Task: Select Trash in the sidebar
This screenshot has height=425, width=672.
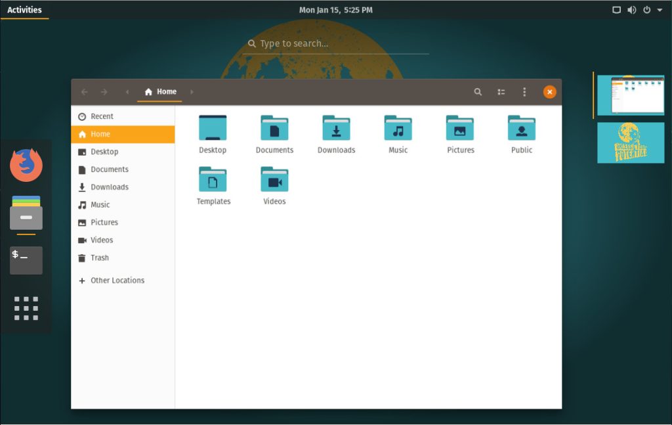Action: 100,258
